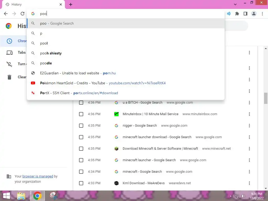Screen dimensions: 268x201
Task: Show hidden system tray icons
Action: [231, 196]
